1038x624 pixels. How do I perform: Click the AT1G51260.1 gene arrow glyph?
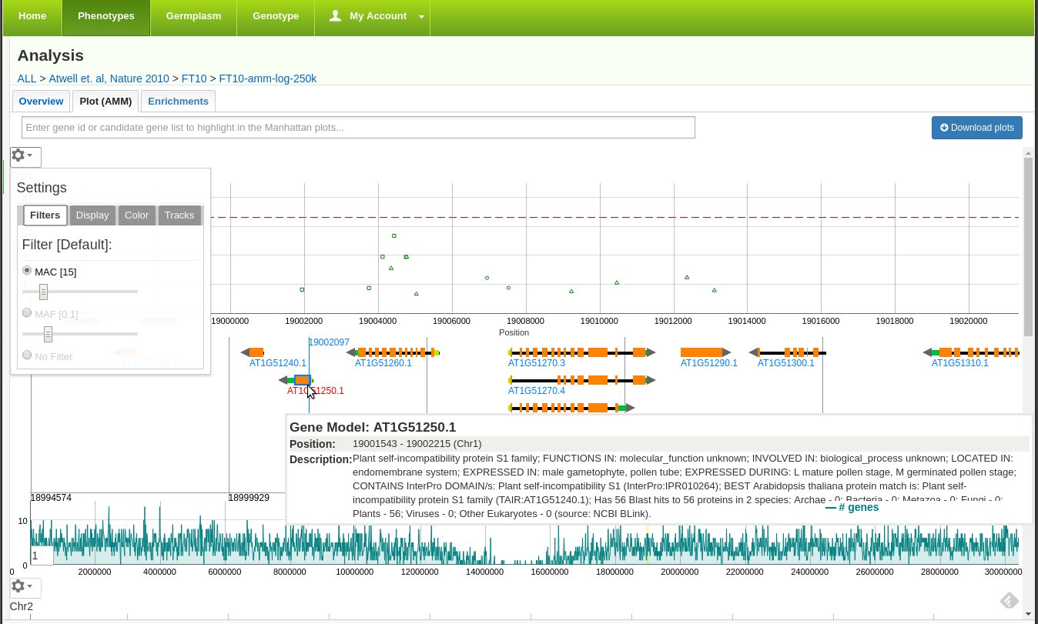click(350, 352)
